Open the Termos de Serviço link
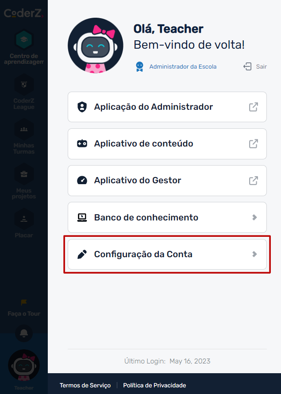 point(85,385)
